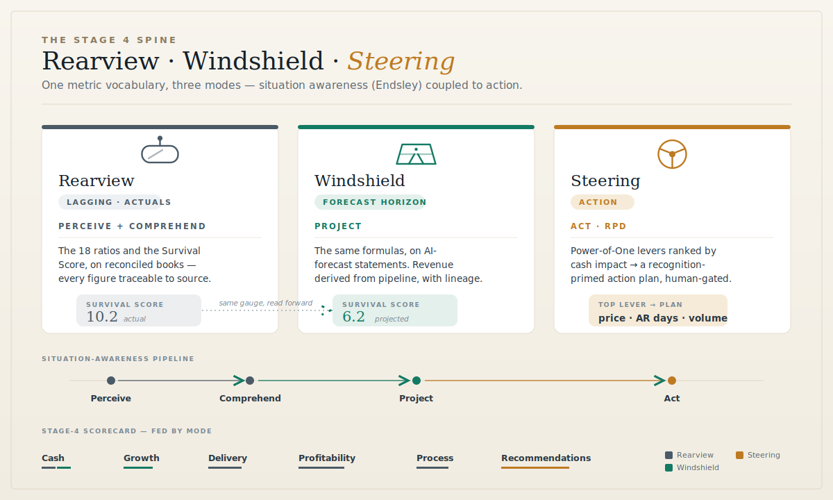Open the Delivery scorecard item
The width and height of the screenshot is (833, 500).
[x=228, y=460]
